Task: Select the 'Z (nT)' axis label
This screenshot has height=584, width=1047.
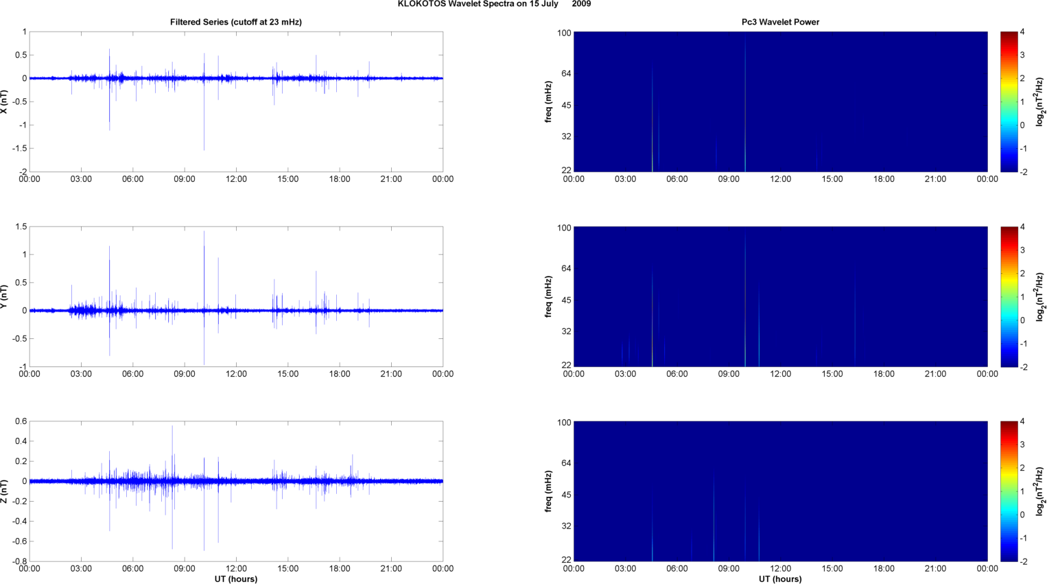Action: [4, 491]
